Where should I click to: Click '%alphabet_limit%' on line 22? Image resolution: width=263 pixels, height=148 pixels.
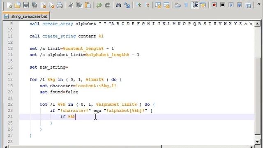click(117, 104)
